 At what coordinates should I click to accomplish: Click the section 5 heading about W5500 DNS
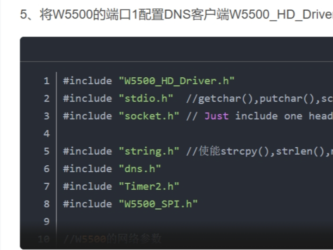176,14
